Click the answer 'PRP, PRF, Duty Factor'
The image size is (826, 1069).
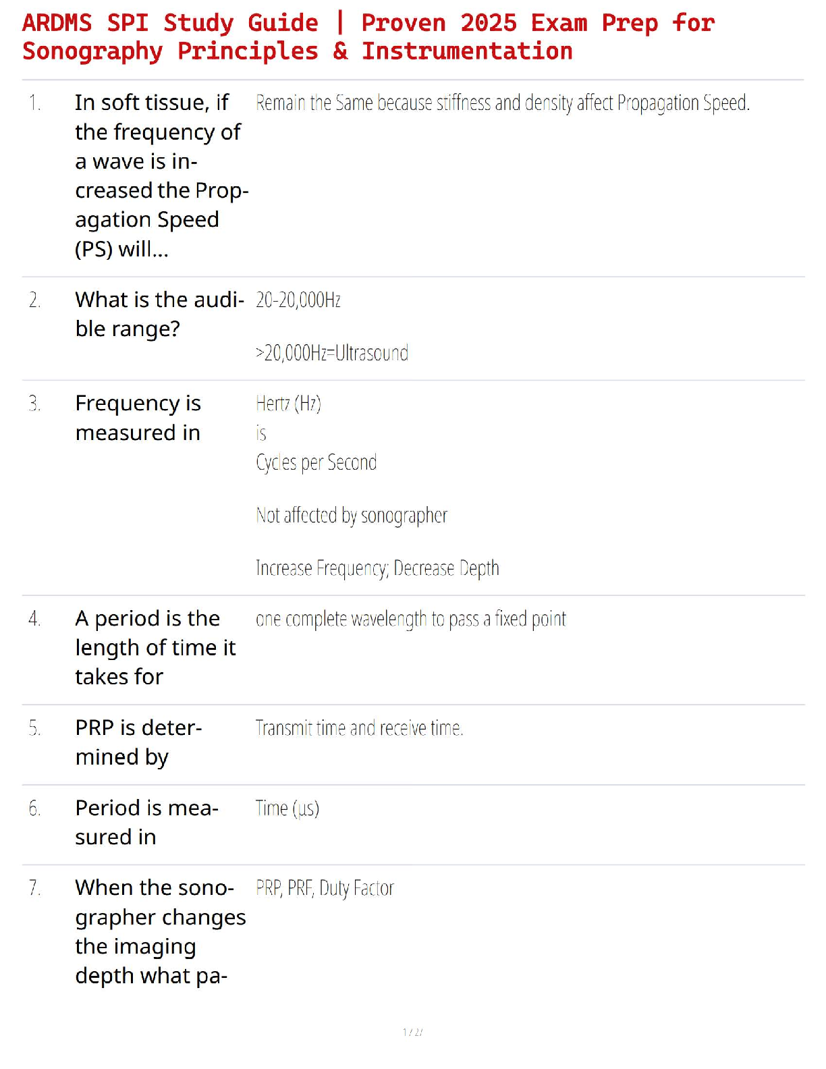tap(325, 888)
